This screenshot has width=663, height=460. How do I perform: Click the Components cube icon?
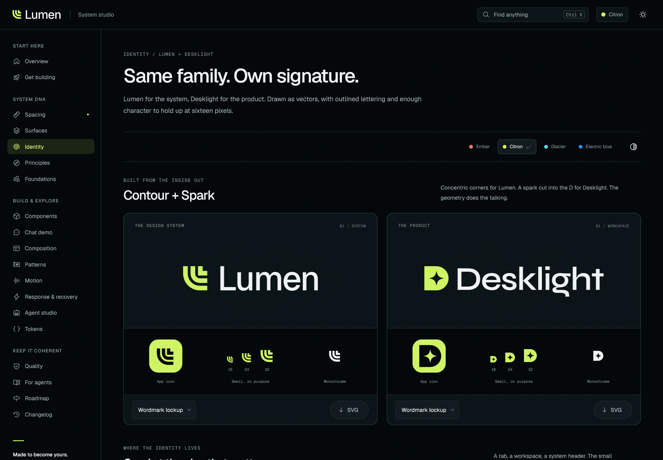tap(17, 216)
